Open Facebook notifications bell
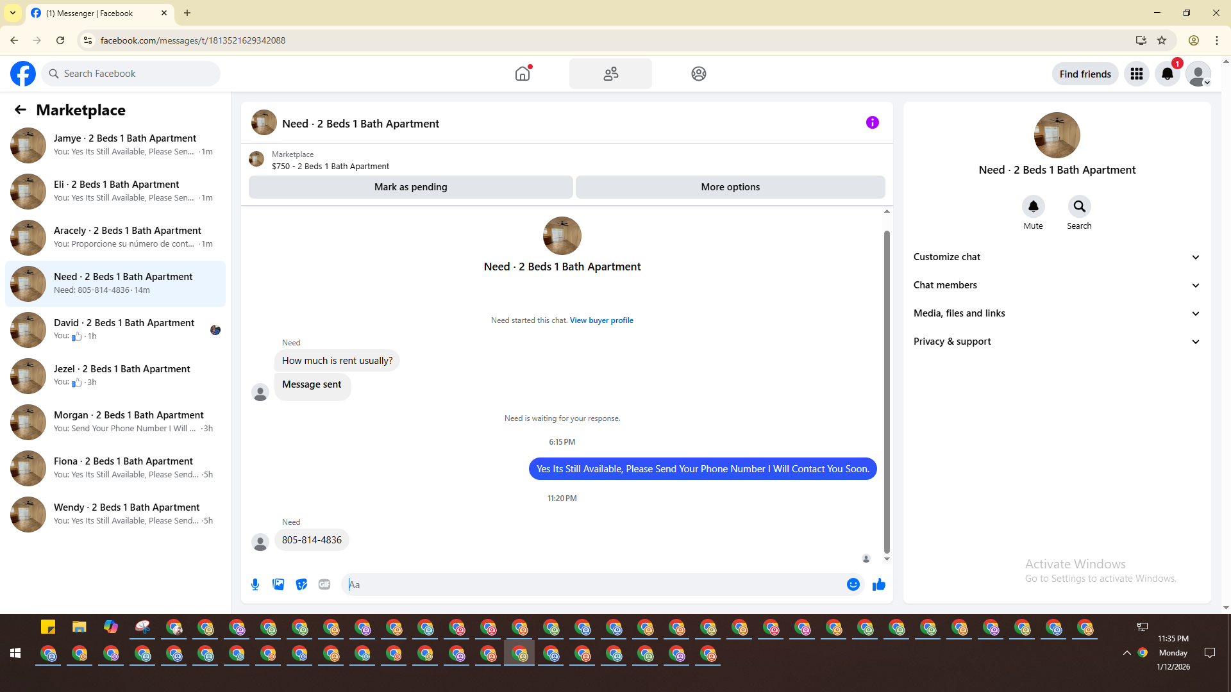 click(x=1167, y=74)
